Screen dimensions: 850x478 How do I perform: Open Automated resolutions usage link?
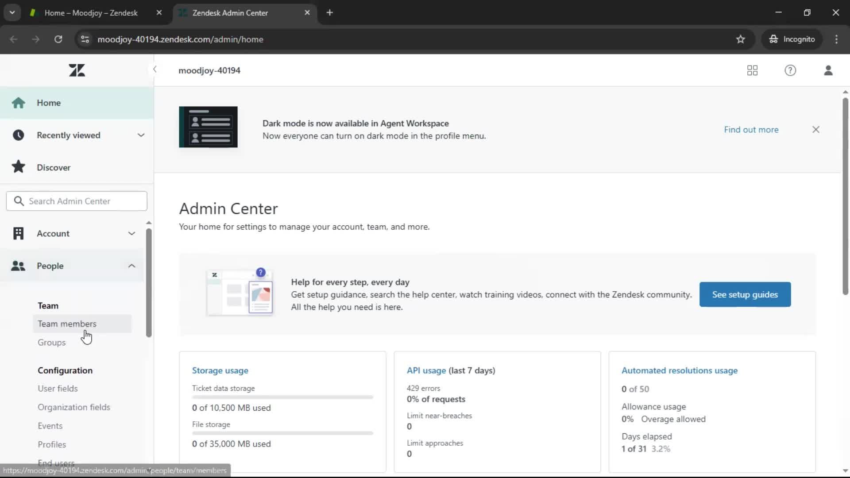(x=680, y=370)
